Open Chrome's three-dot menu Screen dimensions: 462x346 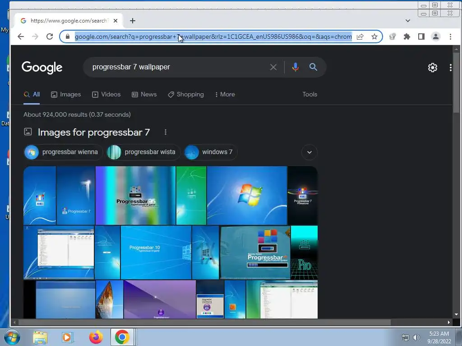click(450, 36)
